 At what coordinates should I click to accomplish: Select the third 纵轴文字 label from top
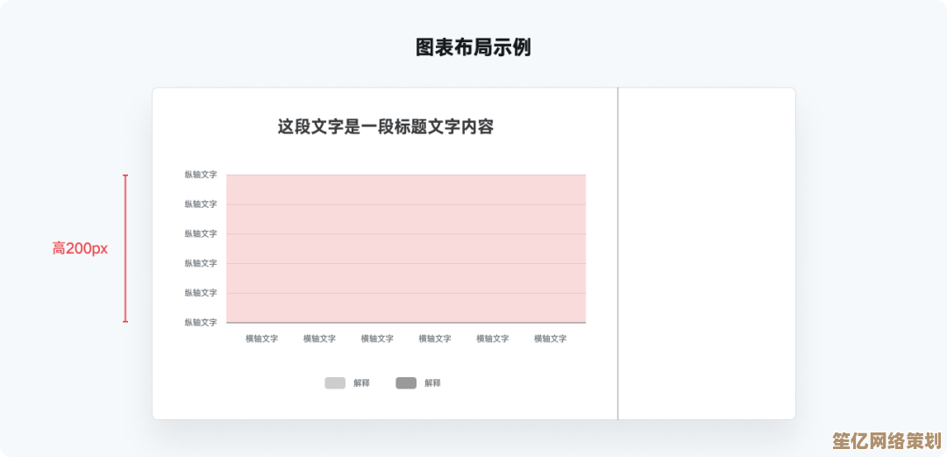coord(201,234)
